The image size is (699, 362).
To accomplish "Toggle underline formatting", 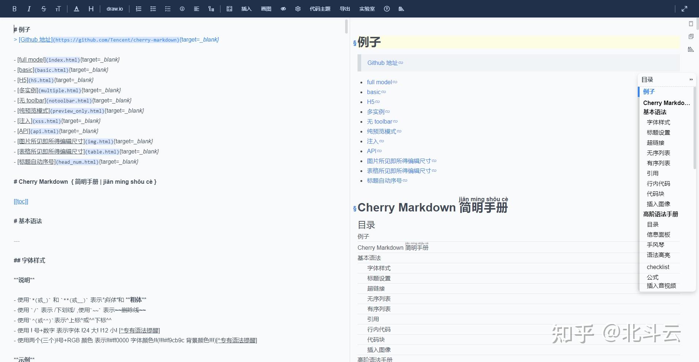I will pos(76,9).
